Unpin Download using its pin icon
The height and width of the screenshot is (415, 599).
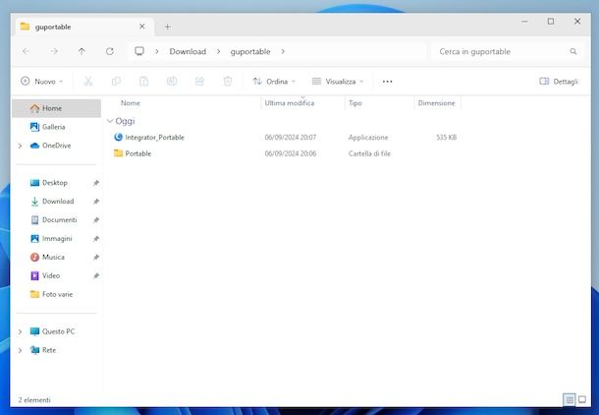(96, 202)
